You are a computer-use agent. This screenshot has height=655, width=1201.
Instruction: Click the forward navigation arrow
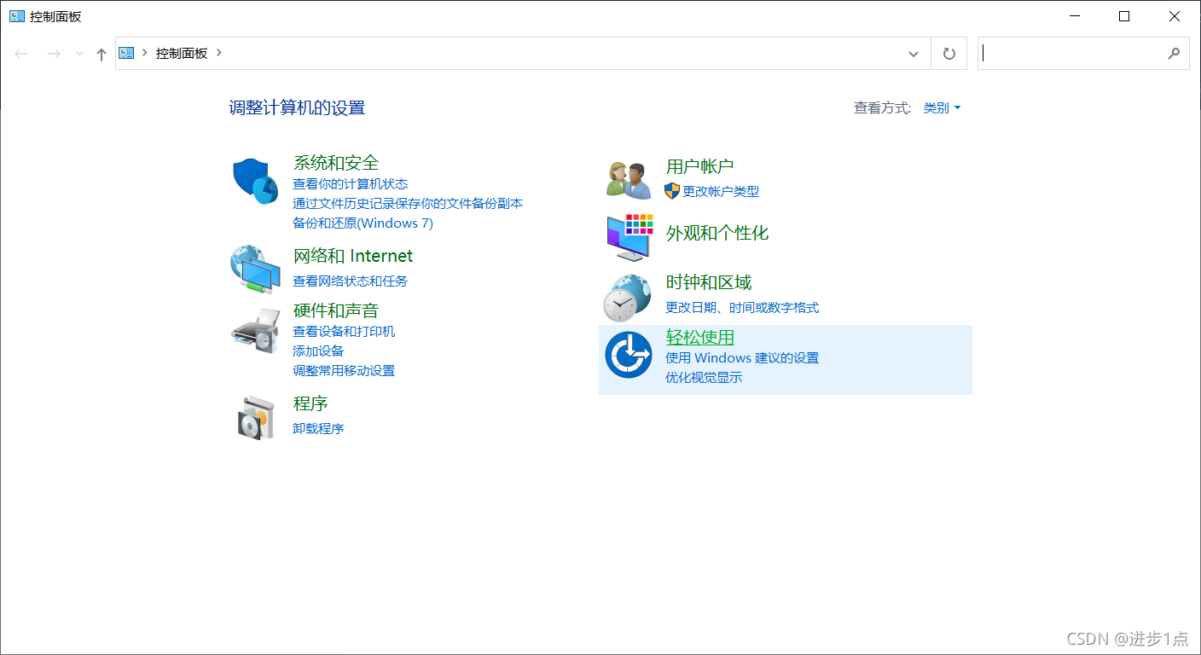tap(54, 54)
